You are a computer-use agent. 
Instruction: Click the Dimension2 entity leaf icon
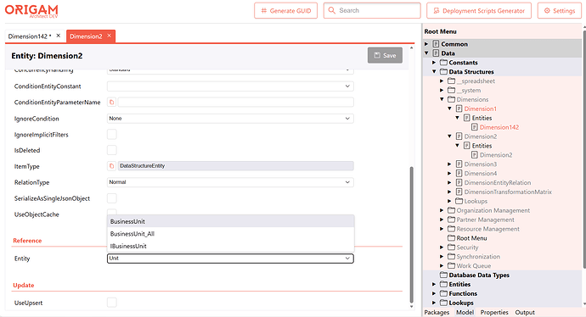[x=475, y=155]
